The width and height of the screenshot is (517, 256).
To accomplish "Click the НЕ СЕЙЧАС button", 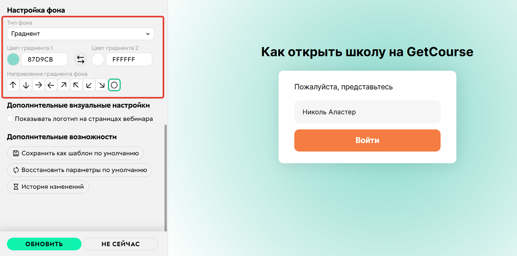I will pyautogui.click(x=121, y=244).
